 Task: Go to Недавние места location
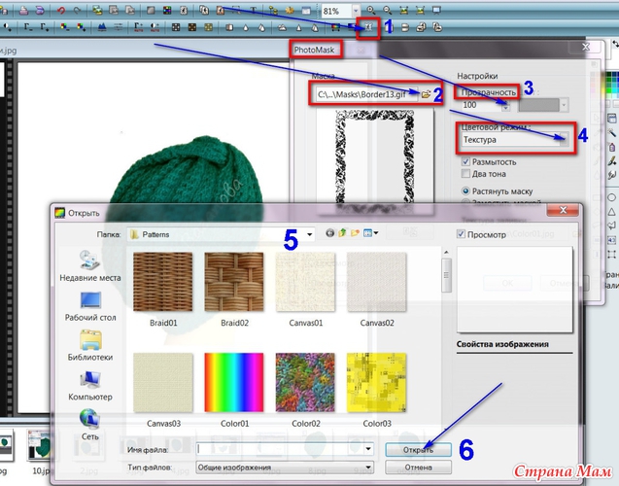90,265
